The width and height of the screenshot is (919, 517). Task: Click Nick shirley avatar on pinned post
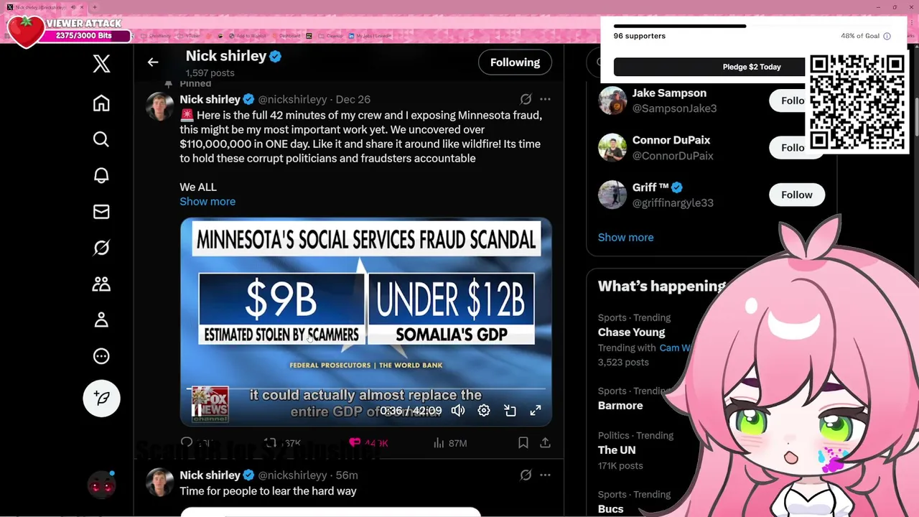tap(160, 106)
